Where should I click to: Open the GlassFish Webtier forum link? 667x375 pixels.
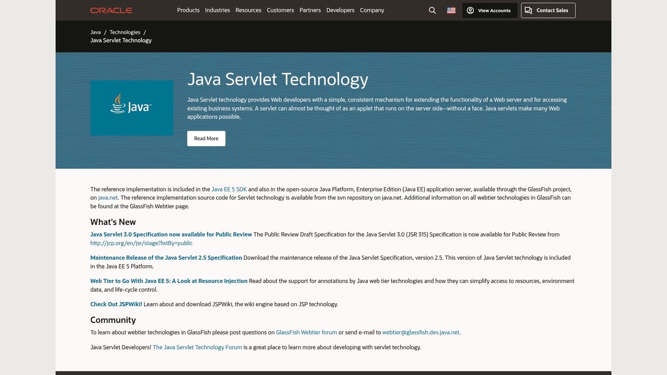coord(306,332)
